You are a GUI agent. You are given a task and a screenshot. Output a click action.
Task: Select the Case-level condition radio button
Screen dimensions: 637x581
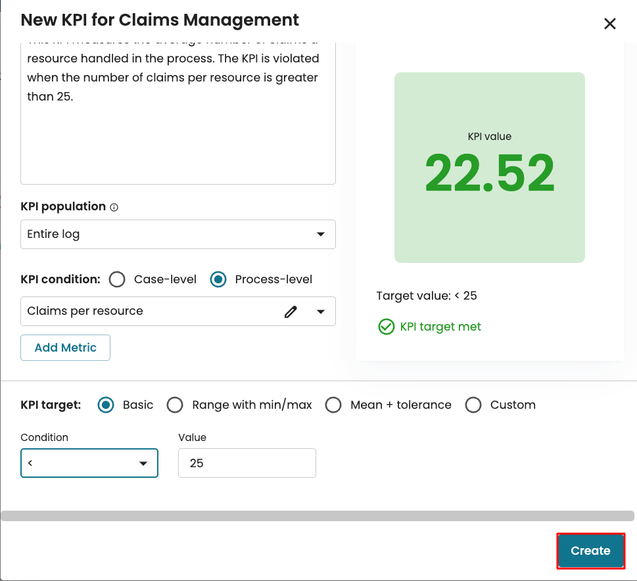118,279
